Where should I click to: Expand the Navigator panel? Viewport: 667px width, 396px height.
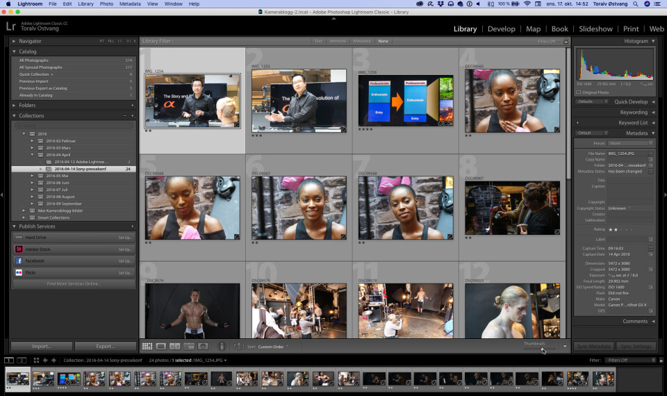click(14, 41)
